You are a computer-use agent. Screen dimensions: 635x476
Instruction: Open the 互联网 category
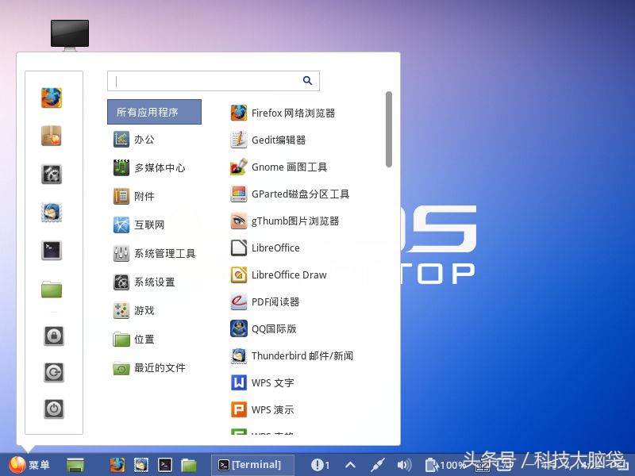(x=139, y=225)
